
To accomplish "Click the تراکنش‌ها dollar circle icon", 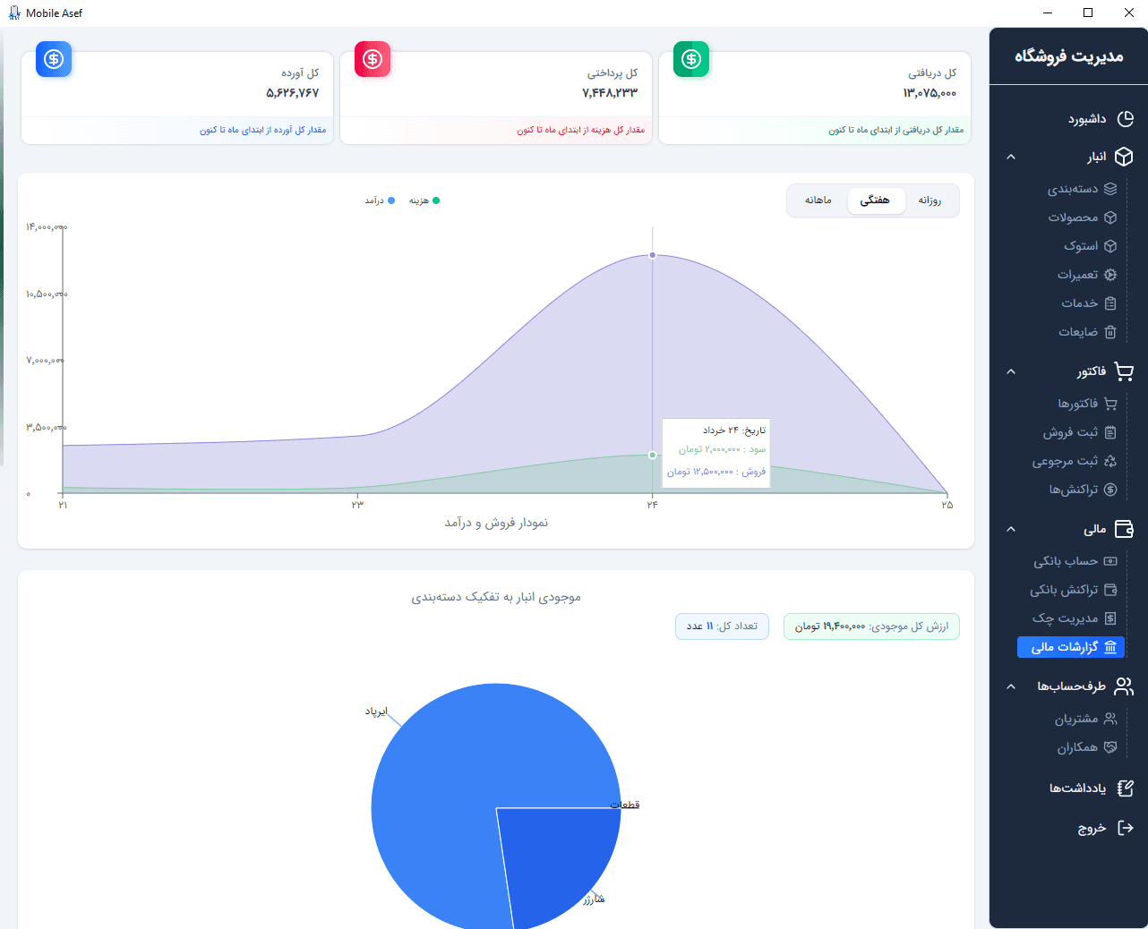I will (x=1110, y=490).
